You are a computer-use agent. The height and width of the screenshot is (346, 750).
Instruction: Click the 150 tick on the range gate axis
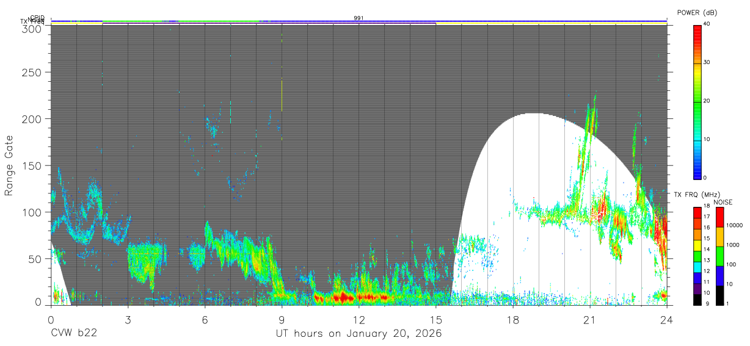tap(33, 165)
